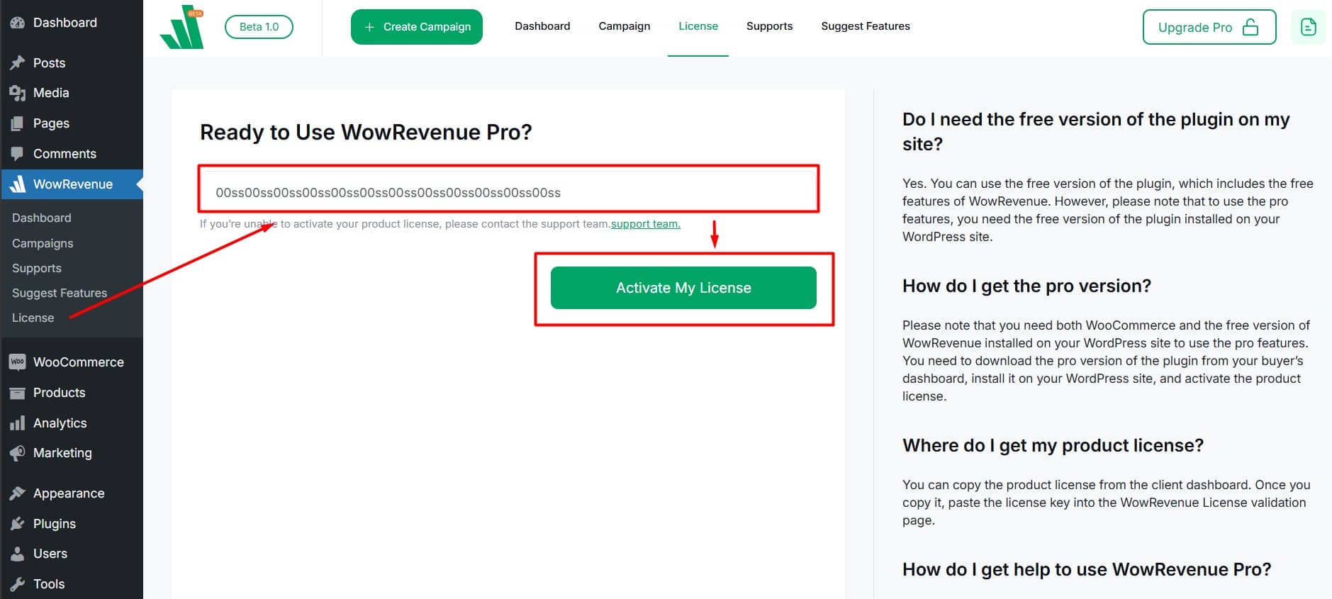Image resolution: width=1332 pixels, height=599 pixels.
Task: Open the Marketing menu label
Action: (x=62, y=453)
